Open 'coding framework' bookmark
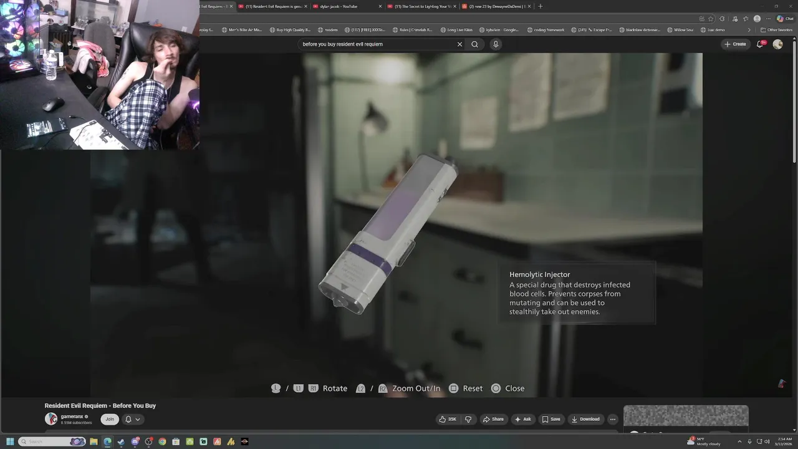This screenshot has height=449, width=798. (546, 30)
